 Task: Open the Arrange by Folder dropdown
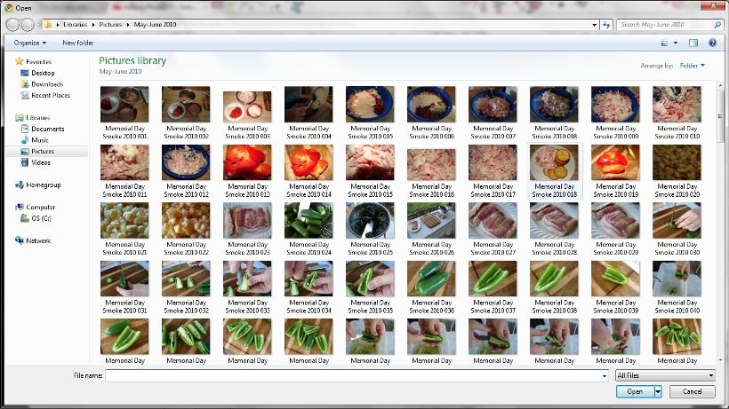692,66
